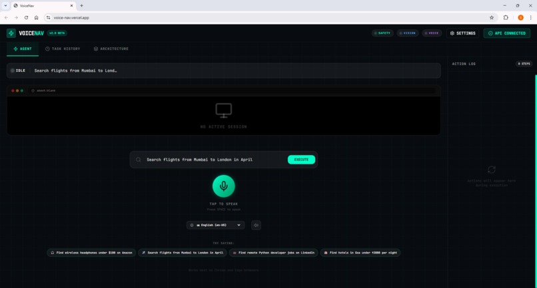
Task: Click the truncated task text in status bar
Action: pos(75,71)
